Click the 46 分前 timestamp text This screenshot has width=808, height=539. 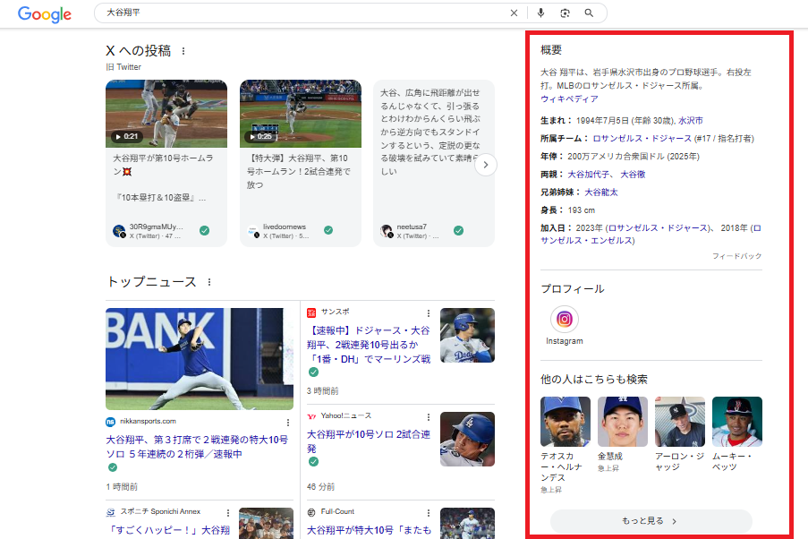(320, 487)
